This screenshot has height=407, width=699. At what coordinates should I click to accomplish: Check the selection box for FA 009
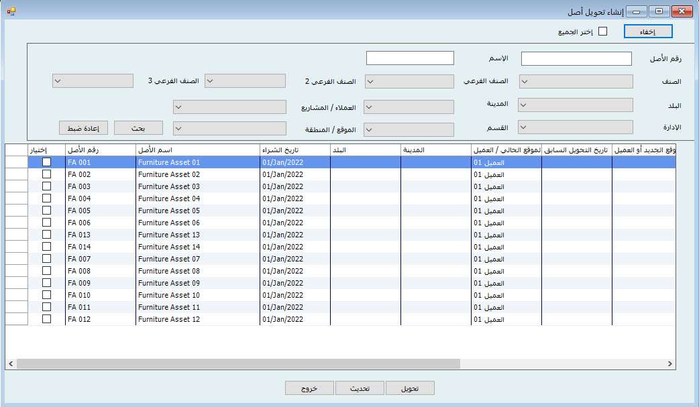tap(46, 283)
